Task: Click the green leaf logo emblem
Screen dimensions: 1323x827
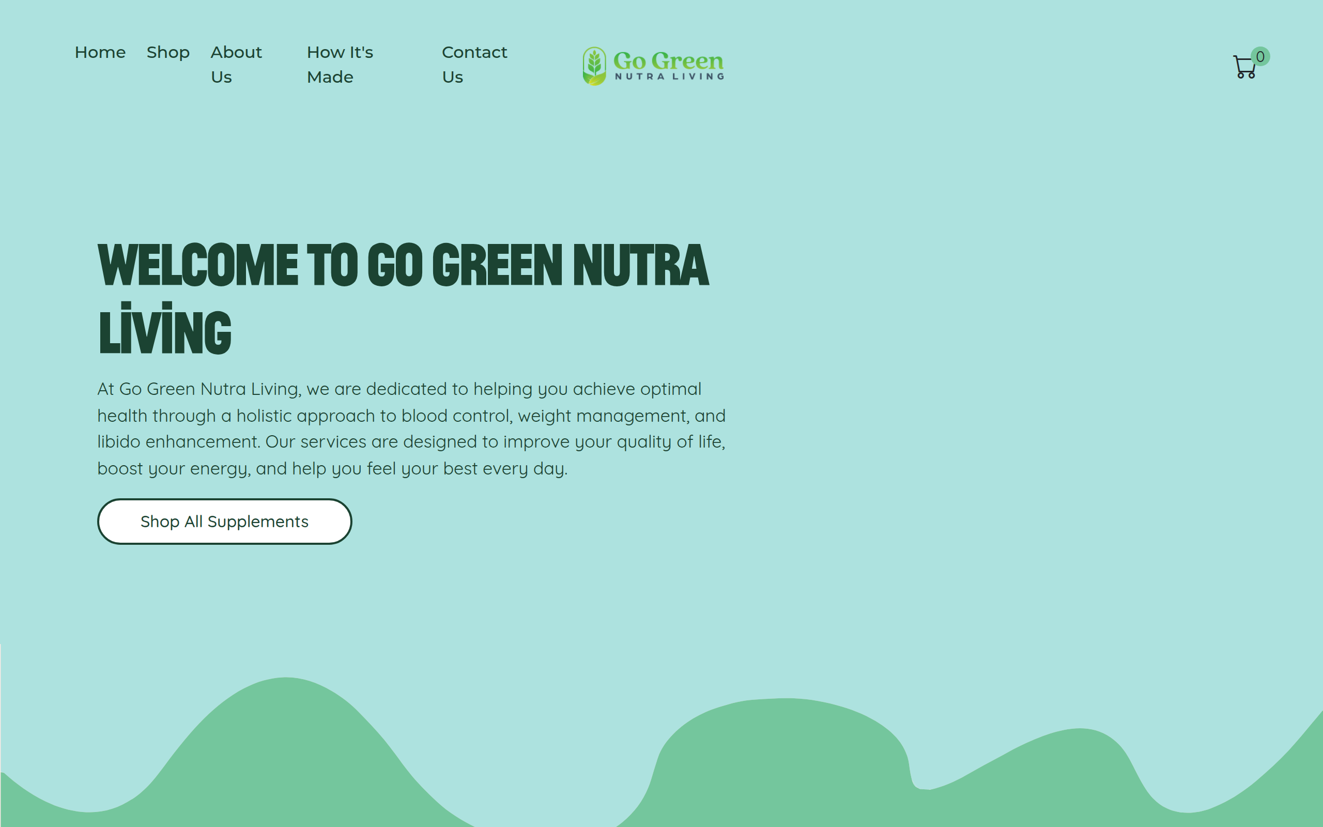Action: [594, 66]
